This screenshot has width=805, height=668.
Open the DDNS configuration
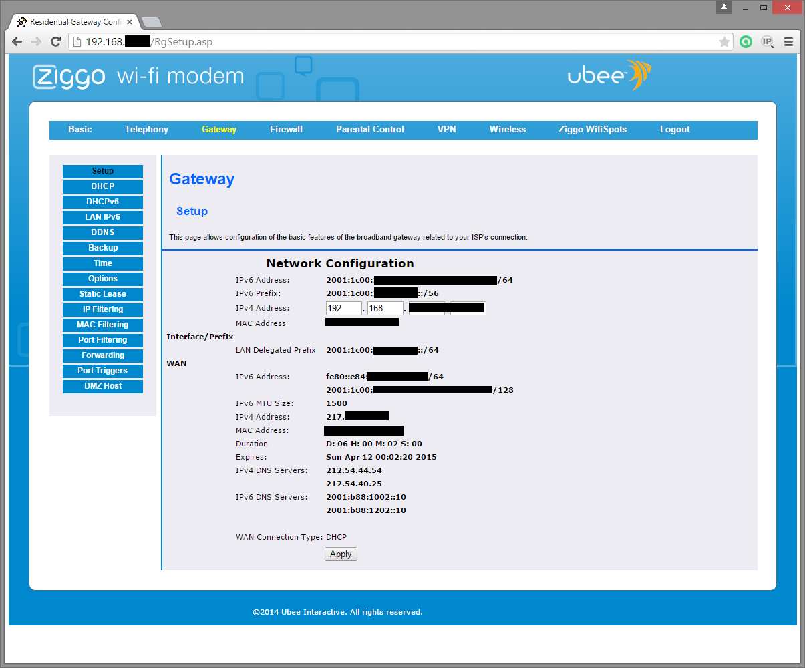tap(103, 232)
